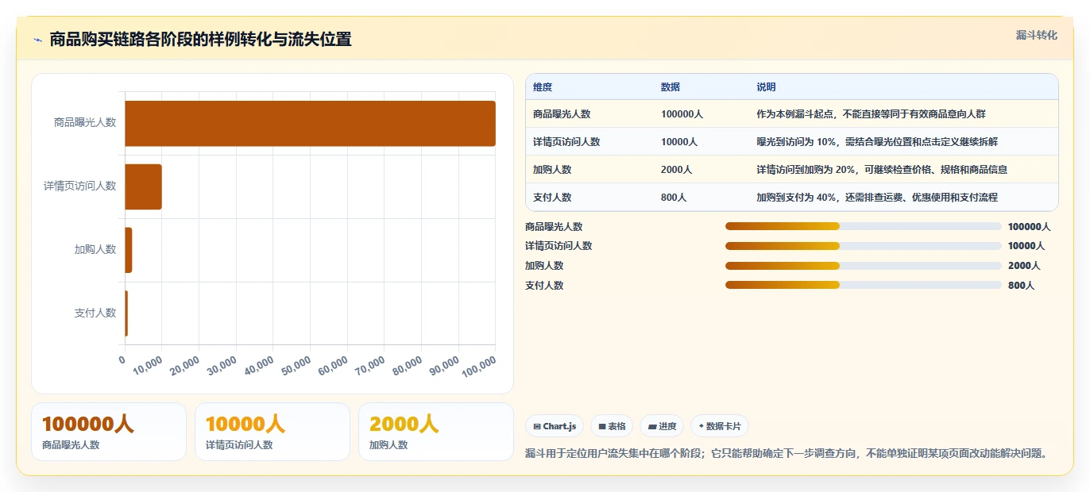This screenshot has height=492, width=1090.
Task: Click the 100,000 tick on the x-axis
Action: (478, 367)
